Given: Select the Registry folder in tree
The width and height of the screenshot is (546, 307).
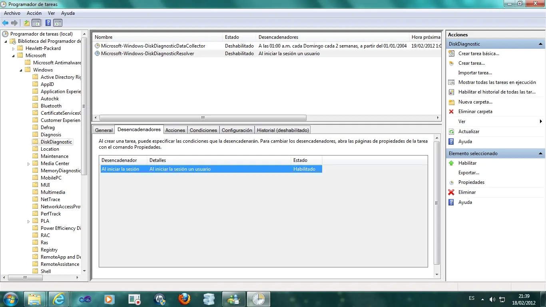Looking at the screenshot, I should click(49, 250).
